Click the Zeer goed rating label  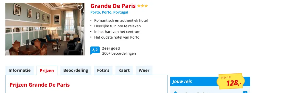point(111,48)
